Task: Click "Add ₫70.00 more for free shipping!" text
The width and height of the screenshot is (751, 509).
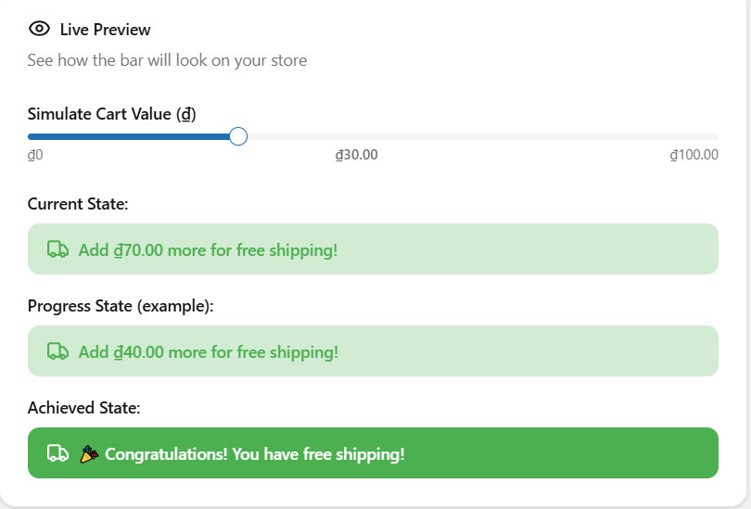Action: tap(208, 250)
